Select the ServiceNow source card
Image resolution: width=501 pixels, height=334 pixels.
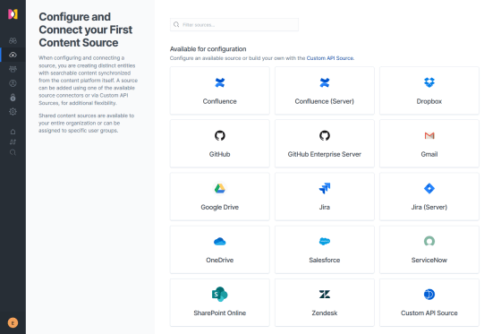(x=429, y=250)
